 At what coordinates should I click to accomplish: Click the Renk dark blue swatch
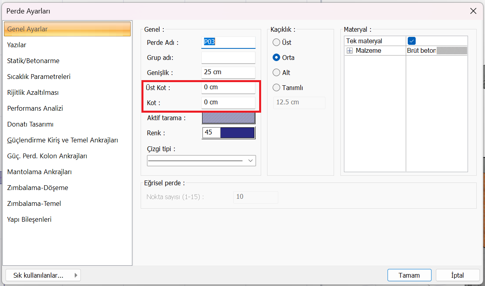click(x=237, y=133)
